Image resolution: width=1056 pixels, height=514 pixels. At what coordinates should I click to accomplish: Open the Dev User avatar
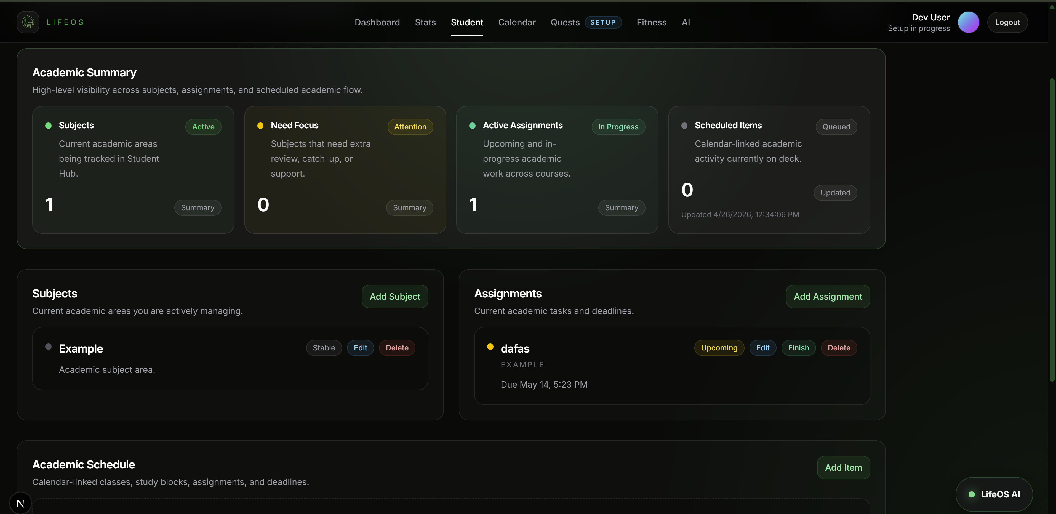click(968, 22)
